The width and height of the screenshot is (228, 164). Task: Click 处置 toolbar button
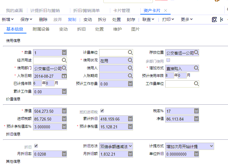[117, 19]
